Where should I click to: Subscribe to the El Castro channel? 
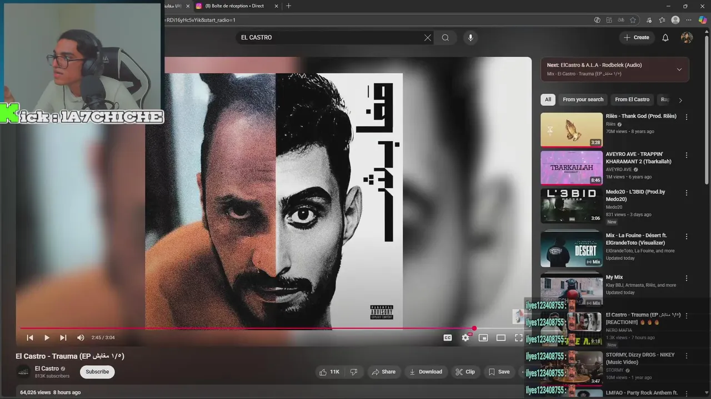(97, 372)
